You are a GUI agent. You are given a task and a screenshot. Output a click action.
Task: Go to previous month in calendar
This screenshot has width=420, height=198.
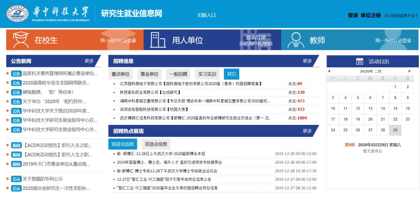pos(329,71)
